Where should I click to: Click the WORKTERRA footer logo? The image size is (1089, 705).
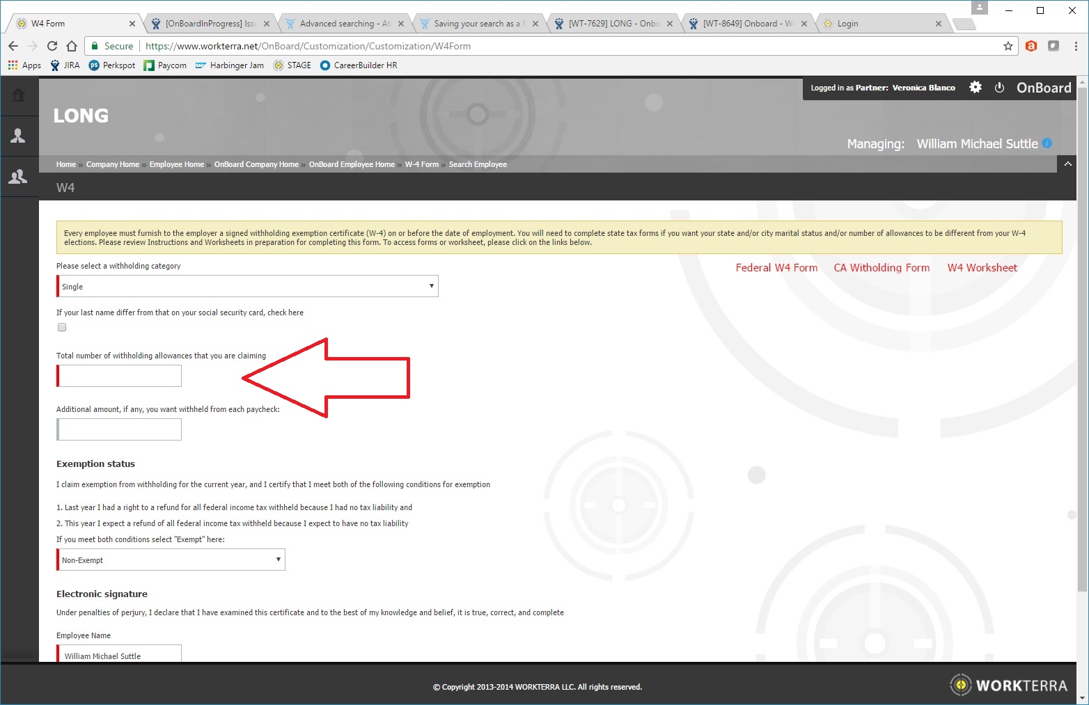(1009, 685)
